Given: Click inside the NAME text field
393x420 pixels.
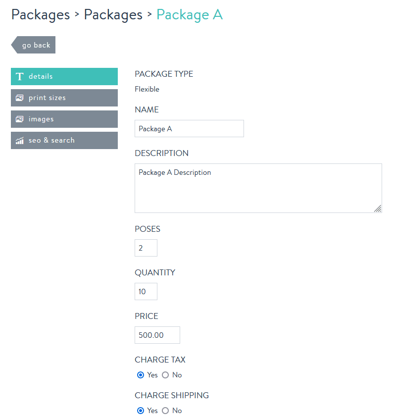Looking at the screenshot, I should (x=189, y=128).
